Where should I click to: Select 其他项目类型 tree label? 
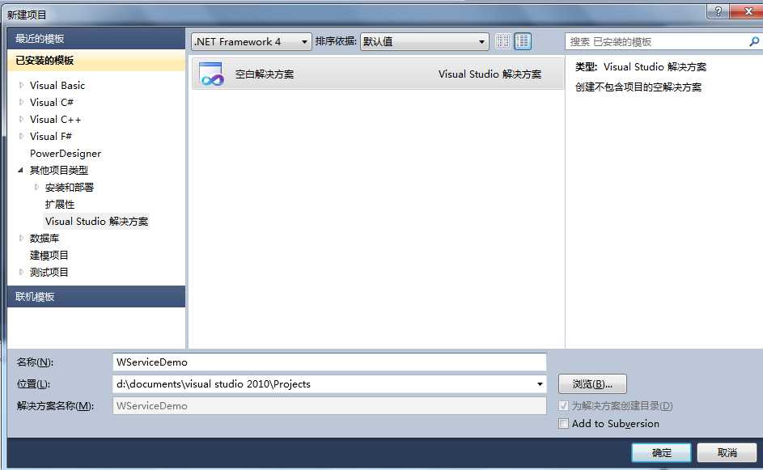pos(59,171)
